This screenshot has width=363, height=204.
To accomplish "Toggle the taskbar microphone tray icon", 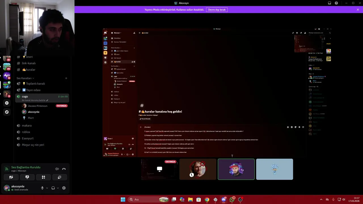I will [x=333, y=199].
